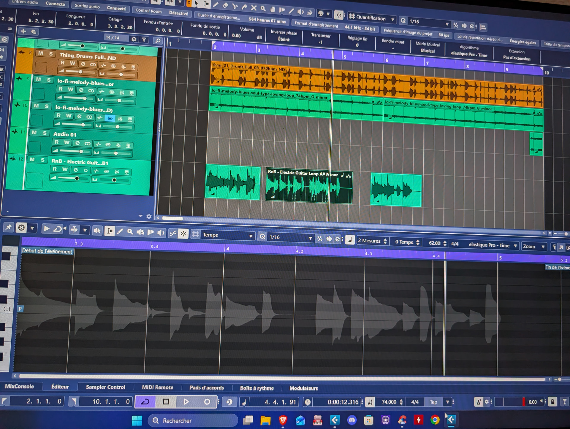Open the Sampler Control tab
This screenshot has height=429, width=570.
105,387
